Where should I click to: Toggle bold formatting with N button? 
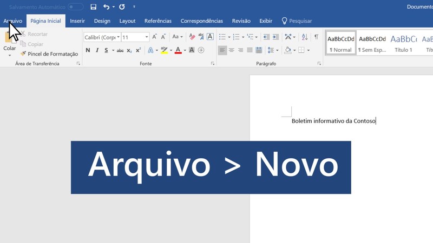coord(88,50)
